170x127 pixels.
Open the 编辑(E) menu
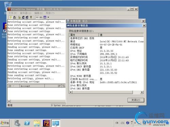(x=38, y=13)
